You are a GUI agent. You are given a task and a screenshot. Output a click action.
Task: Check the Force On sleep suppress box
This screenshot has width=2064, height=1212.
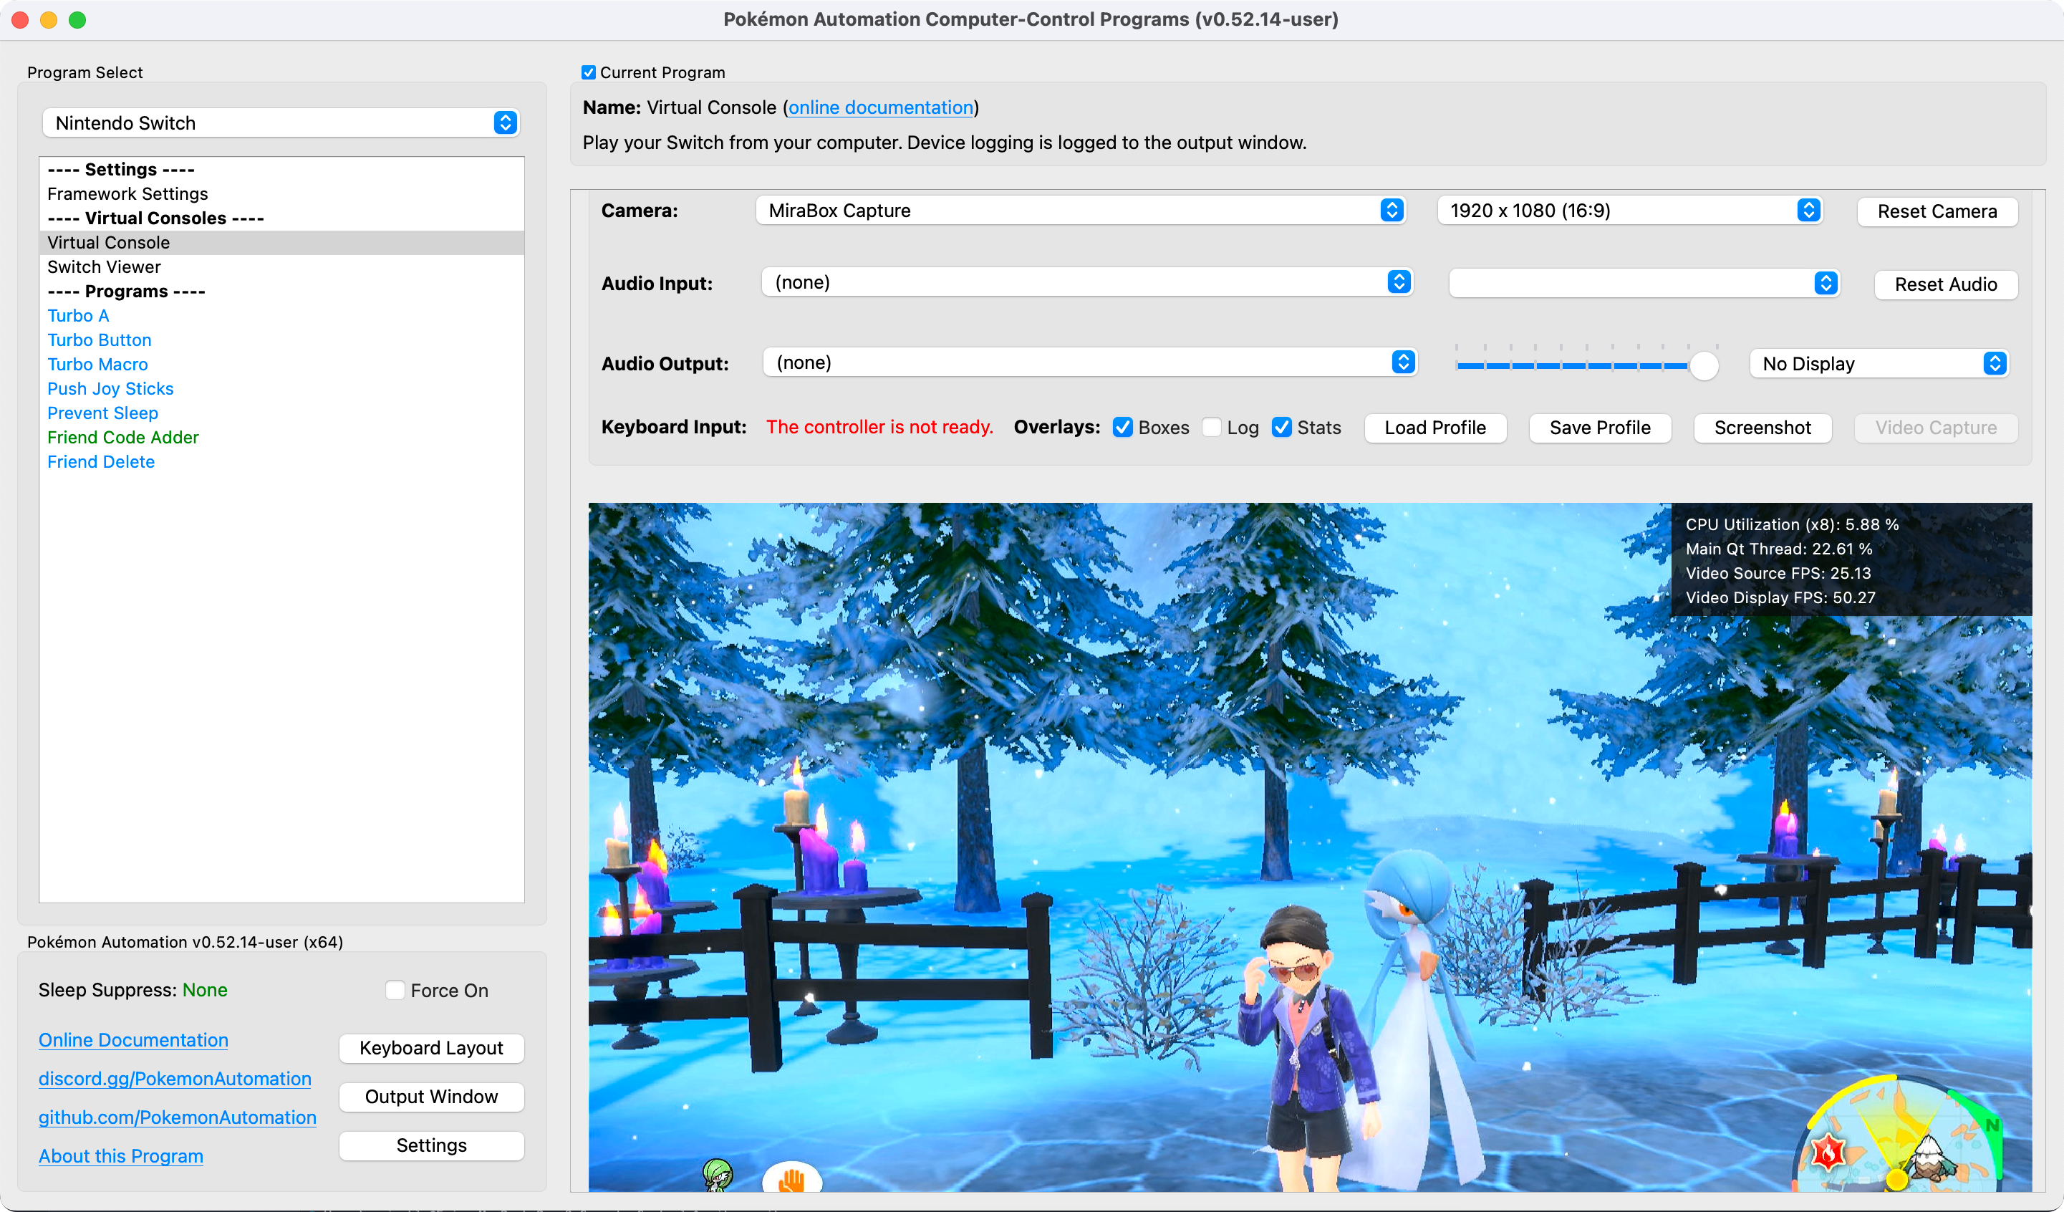[x=395, y=990]
